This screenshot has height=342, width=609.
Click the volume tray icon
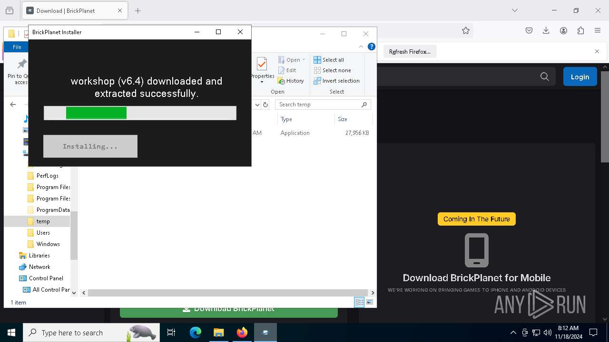[547, 332]
